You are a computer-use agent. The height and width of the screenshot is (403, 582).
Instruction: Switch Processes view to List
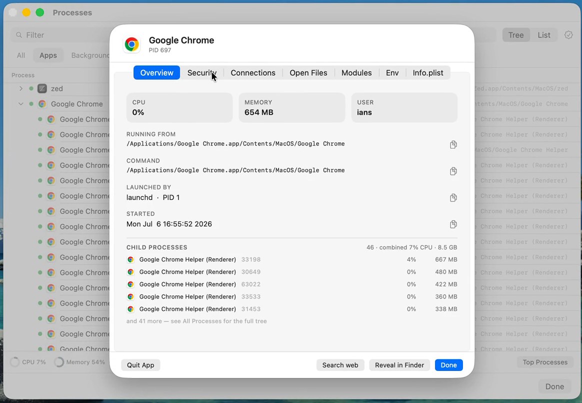point(544,35)
